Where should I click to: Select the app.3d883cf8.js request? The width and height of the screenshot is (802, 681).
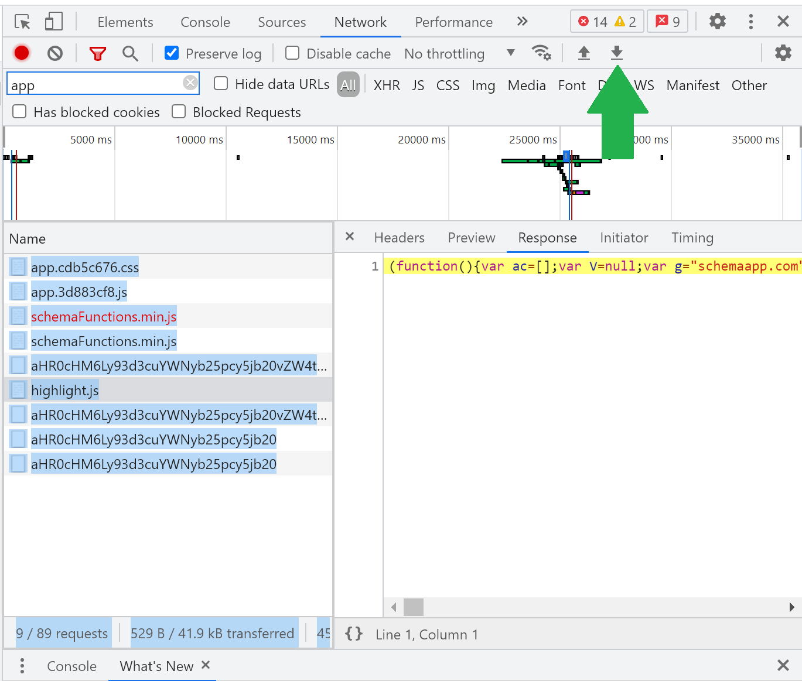point(79,292)
